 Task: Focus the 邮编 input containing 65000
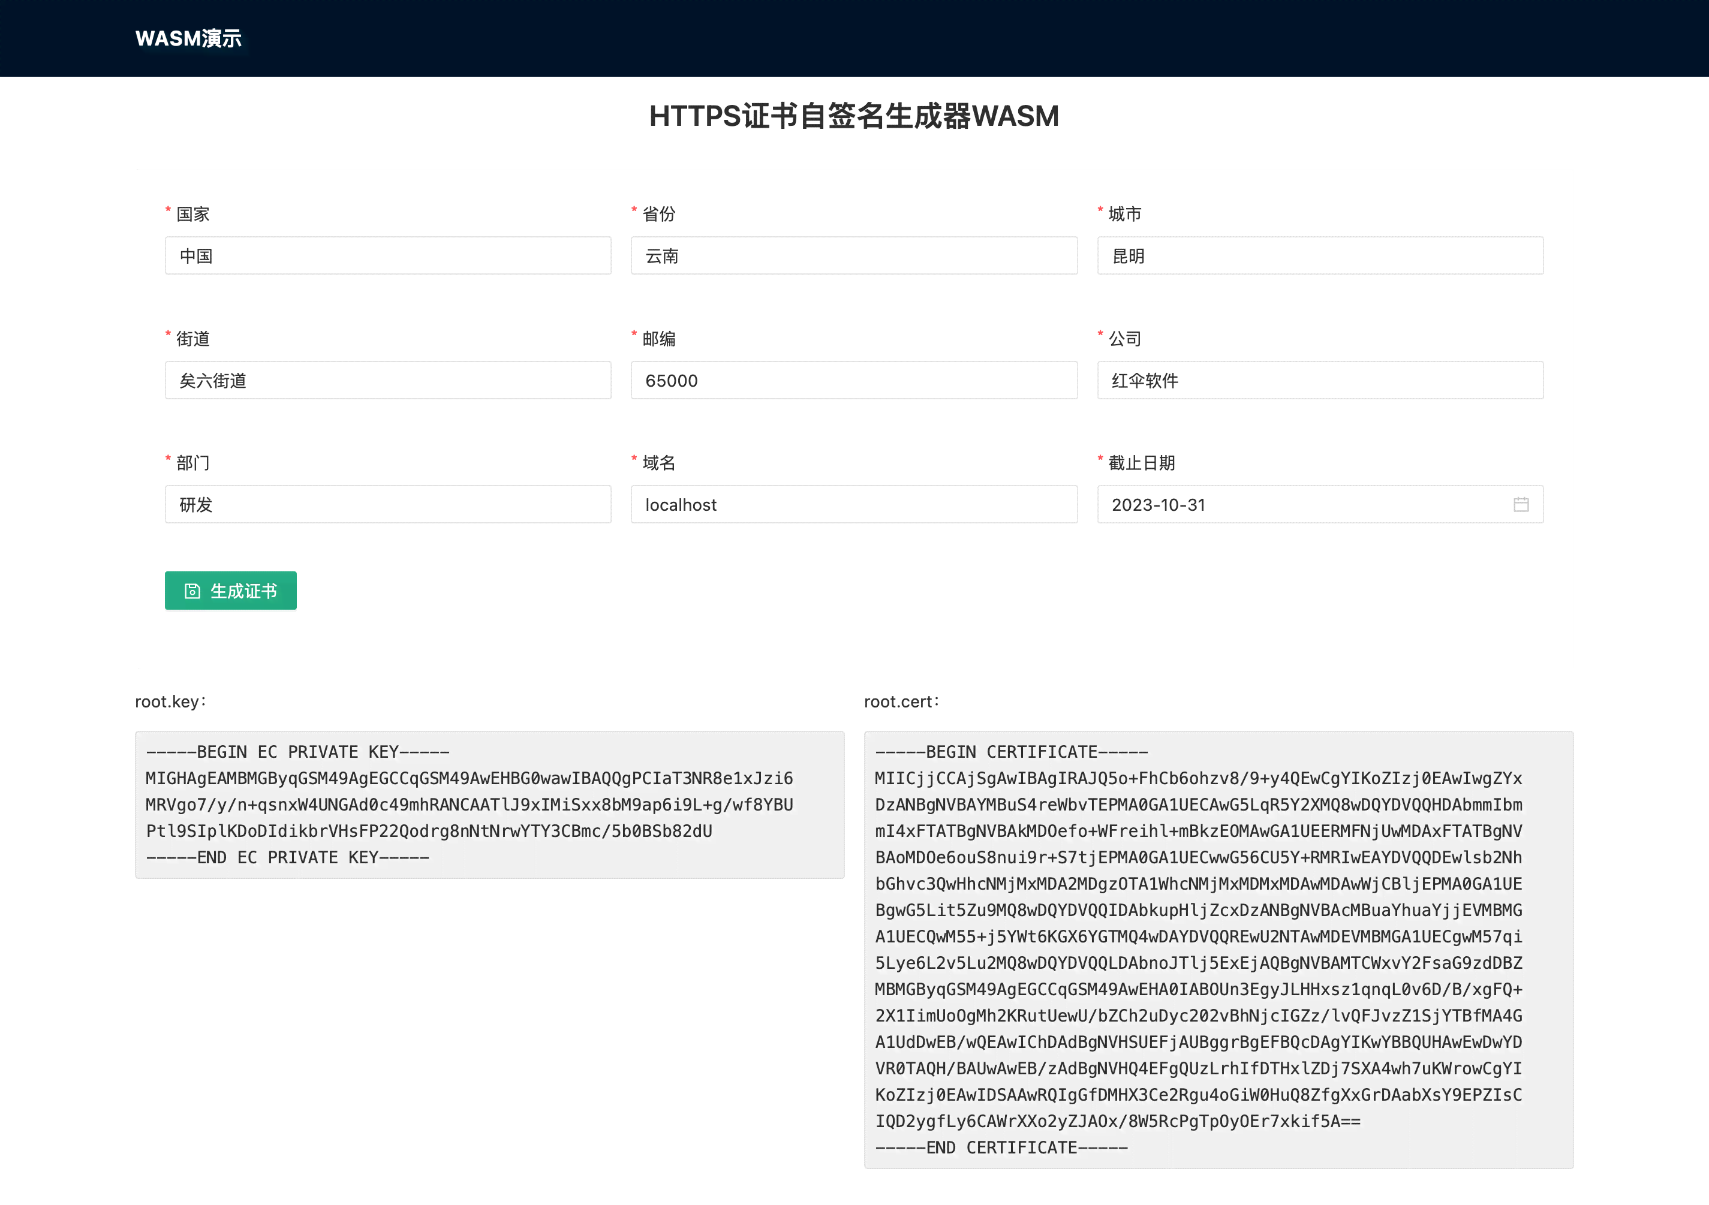point(854,380)
